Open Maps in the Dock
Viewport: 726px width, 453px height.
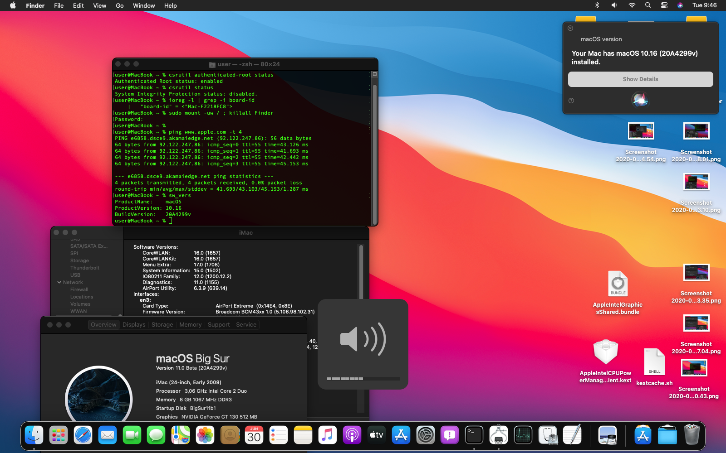[181, 435]
